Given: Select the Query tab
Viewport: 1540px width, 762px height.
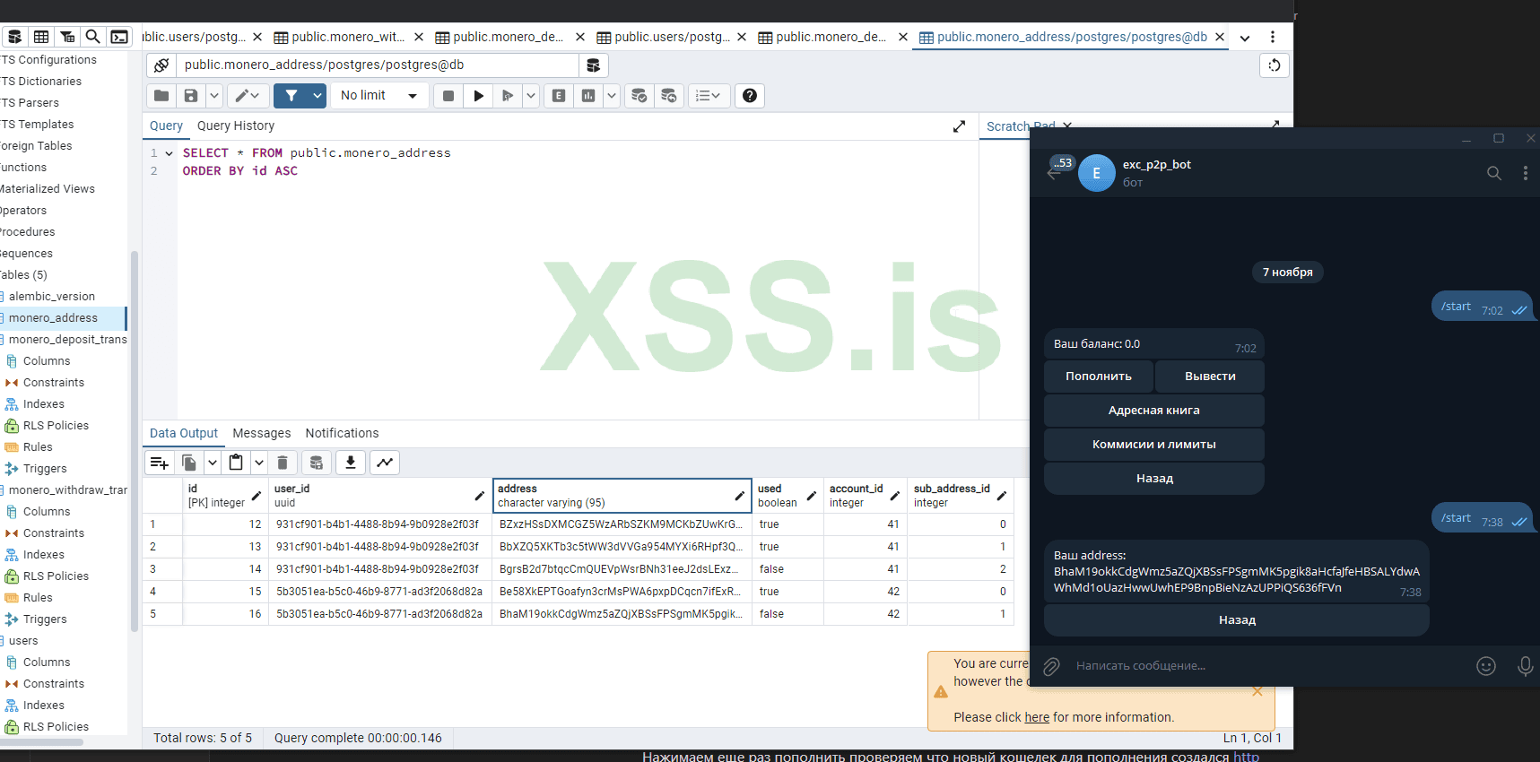Looking at the screenshot, I should pyautogui.click(x=166, y=126).
